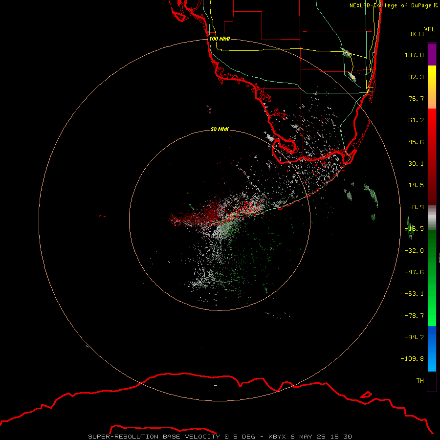Image resolution: width=440 pixels, height=440 pixels.
Task: Click the NEXLAB-College of DuPage watermark text
Action: (x=393, y=5)
